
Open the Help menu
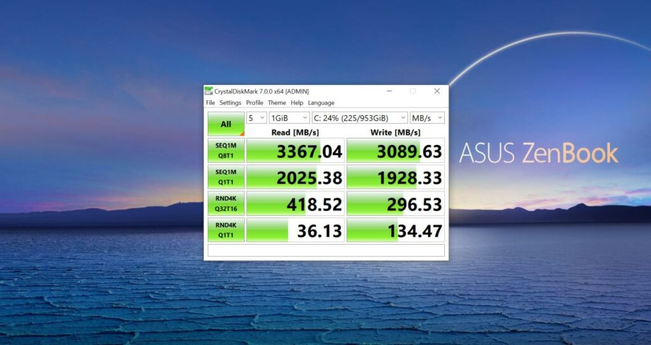point(297,103)
